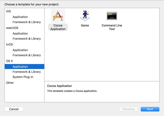
Task: Select Application under watchOS
Action: tap(20, 33)
